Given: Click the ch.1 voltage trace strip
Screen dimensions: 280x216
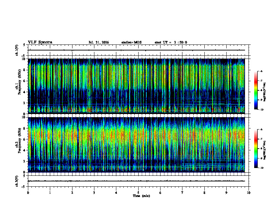Looking at the screenshot, I should 138,50.
